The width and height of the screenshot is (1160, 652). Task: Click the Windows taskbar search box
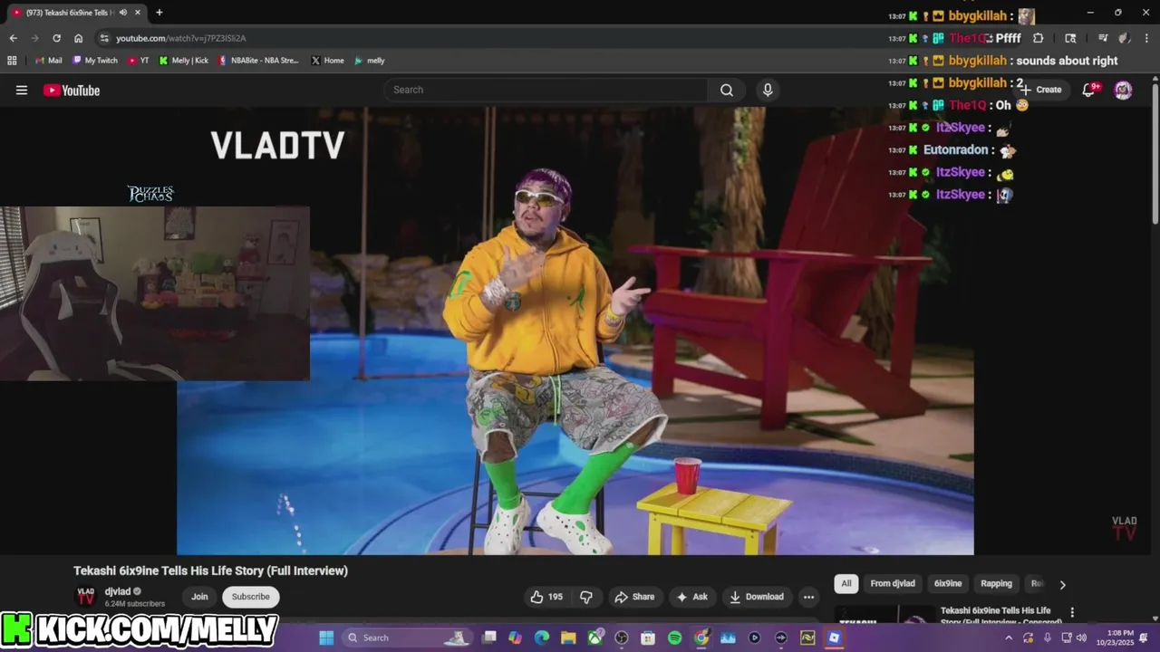(x=407, y=638)
